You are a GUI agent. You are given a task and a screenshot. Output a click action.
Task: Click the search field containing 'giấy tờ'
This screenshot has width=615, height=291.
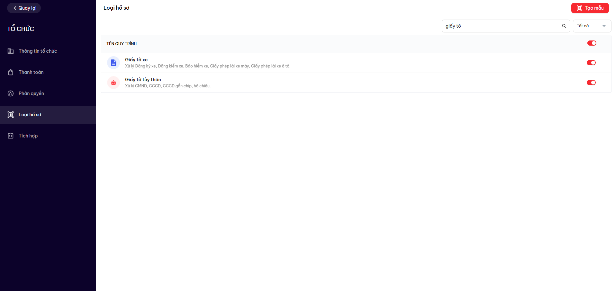[x=506, y=26]
